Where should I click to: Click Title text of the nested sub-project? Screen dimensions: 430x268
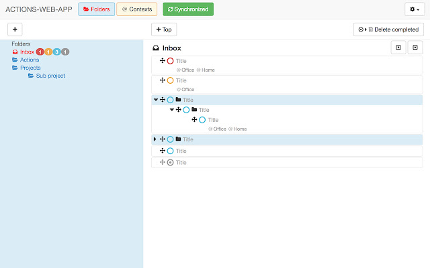point(204,110)
